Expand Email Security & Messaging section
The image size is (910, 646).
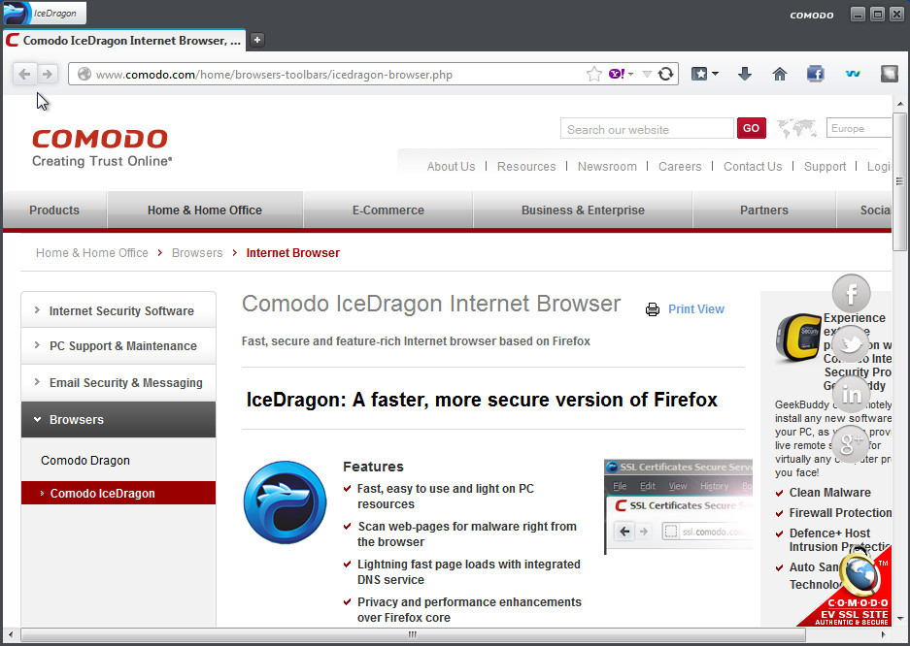(x=118, y=382)
